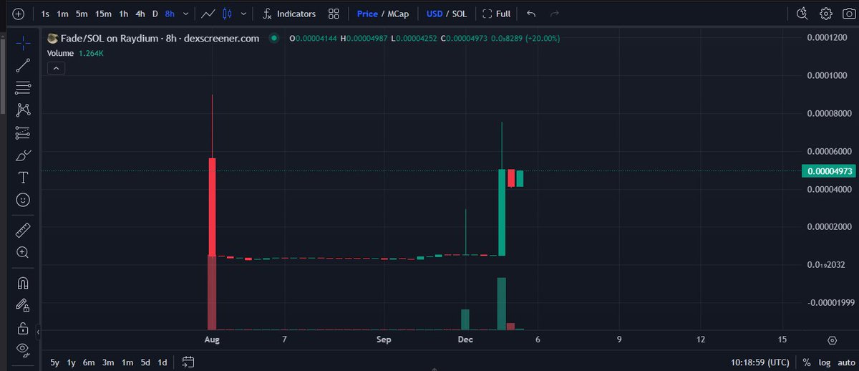Toggle magnet mode for drawings
The height and width of the screenshot is (371, 859).
[22, 283]
